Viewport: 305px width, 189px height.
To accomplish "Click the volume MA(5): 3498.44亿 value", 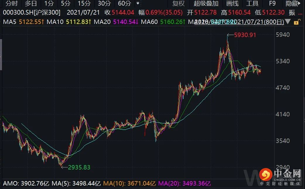I will 76,183.
